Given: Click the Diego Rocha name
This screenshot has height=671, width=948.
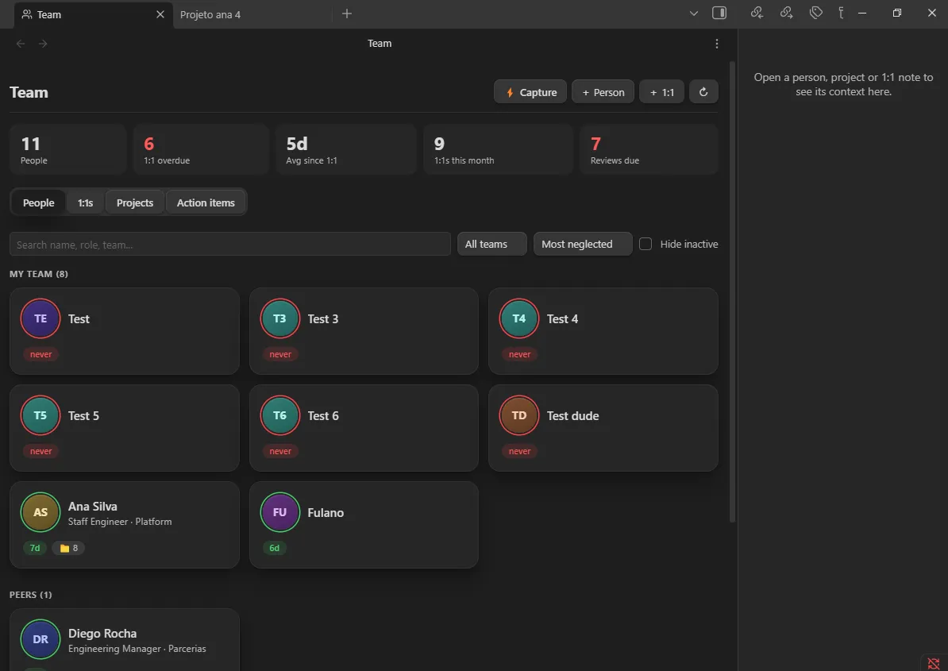Looking at the screenshot, I should coord(102,634).
